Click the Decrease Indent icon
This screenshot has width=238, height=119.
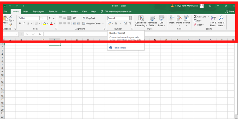click(x=74, y=23)
